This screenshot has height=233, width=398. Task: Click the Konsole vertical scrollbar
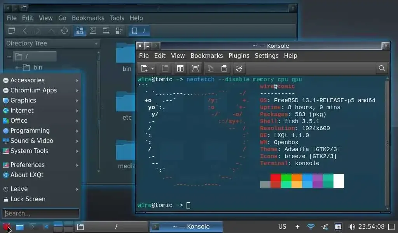[x=388, y=143]
